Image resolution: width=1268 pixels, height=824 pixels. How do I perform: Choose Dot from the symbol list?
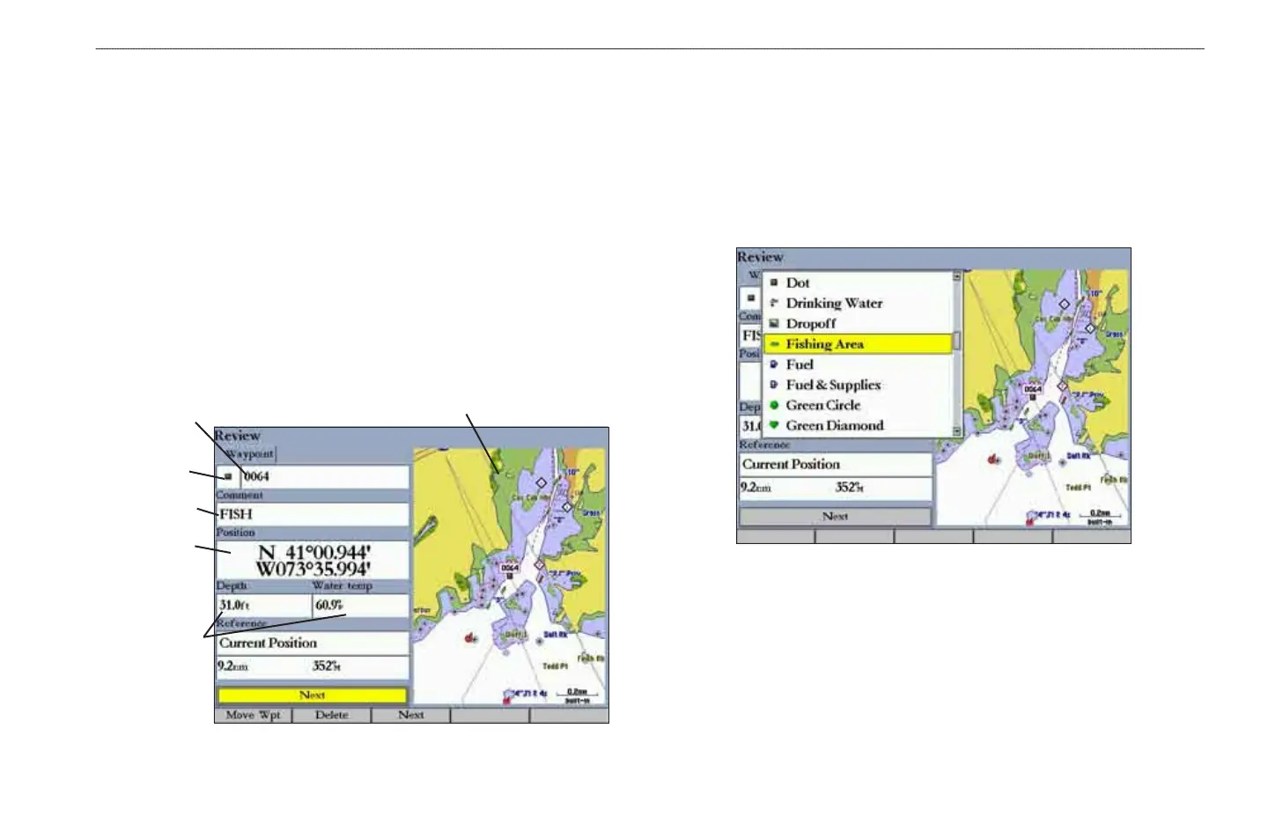[858, 283]
